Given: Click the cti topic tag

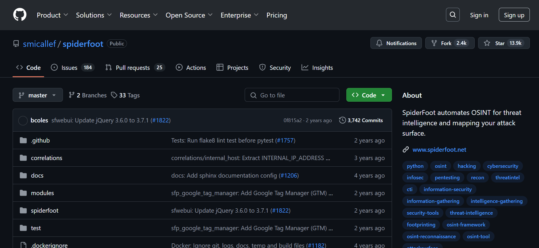Looking at the screenshot, I should point(409,189).
